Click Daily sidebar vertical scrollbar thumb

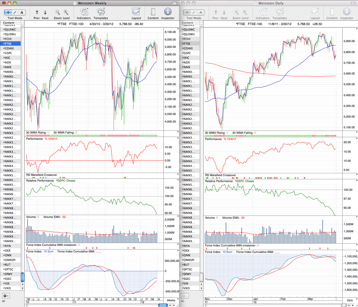click(201, 277)
